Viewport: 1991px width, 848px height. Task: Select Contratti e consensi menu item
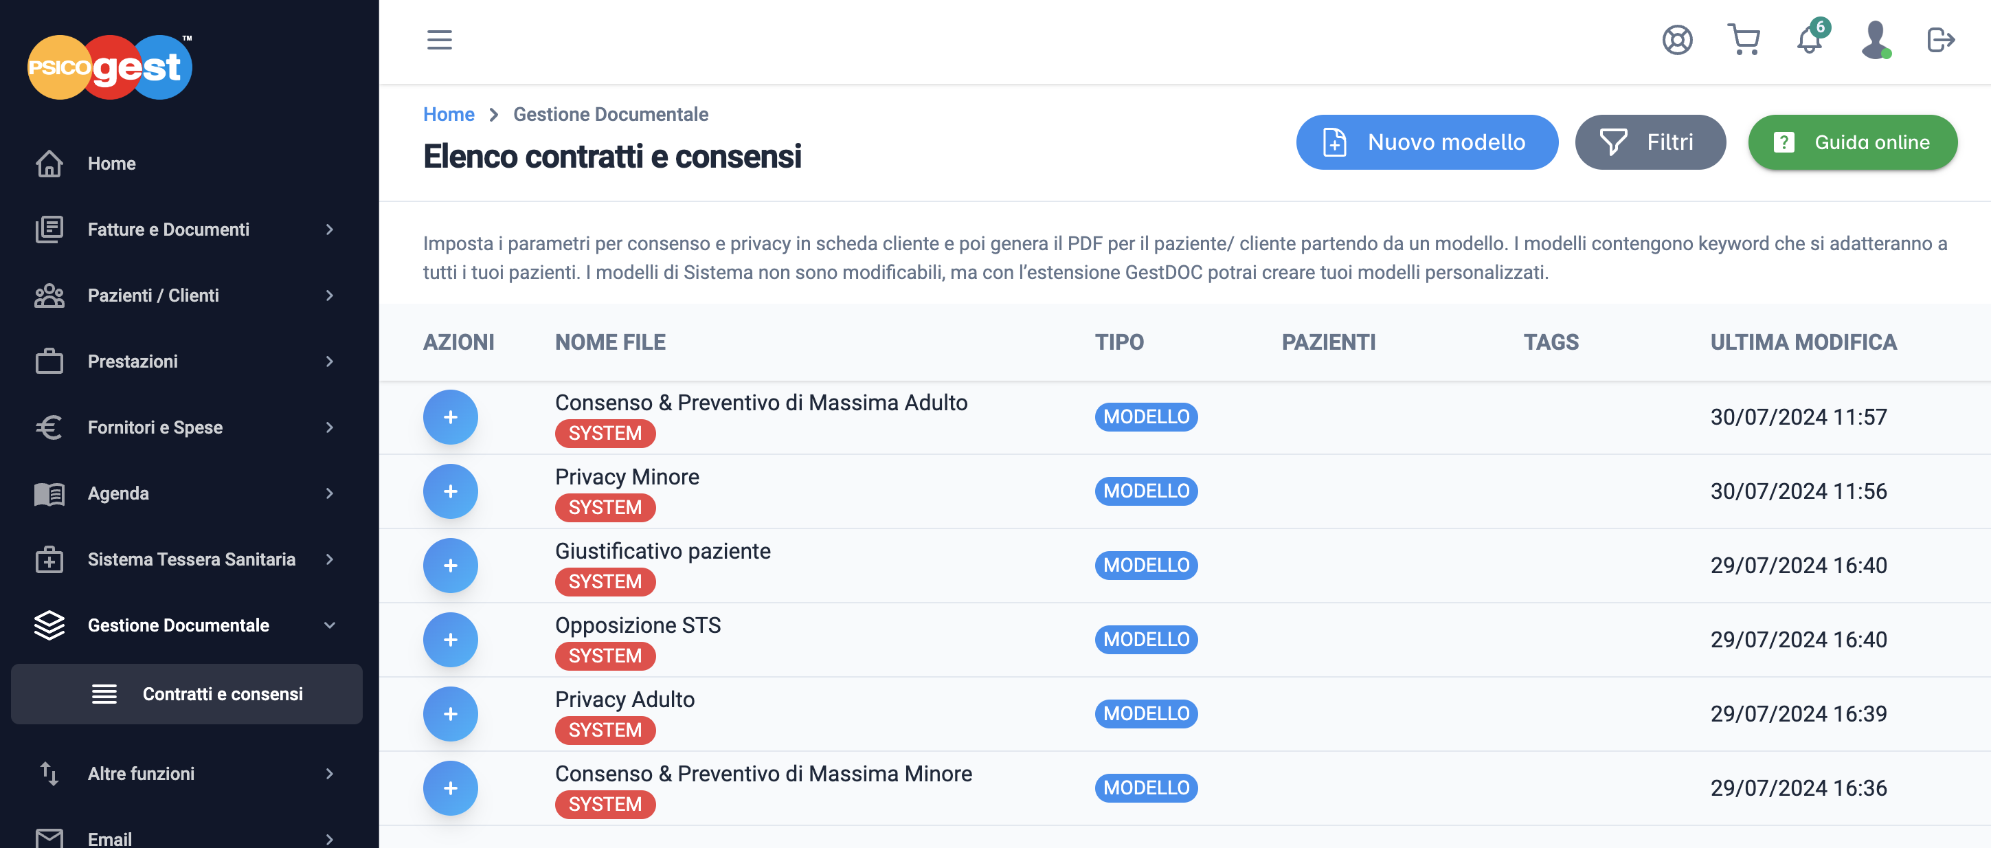(x=186, y=694)
